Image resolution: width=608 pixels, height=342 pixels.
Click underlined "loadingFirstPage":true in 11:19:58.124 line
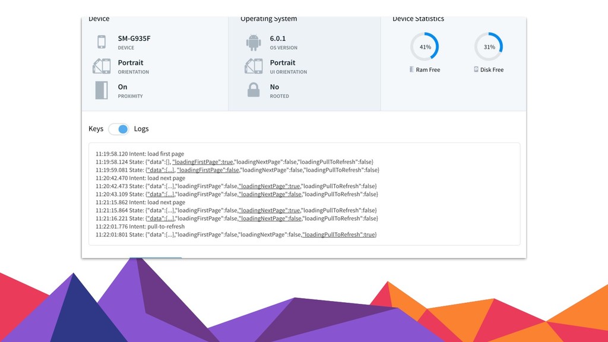tap(203, 161)
